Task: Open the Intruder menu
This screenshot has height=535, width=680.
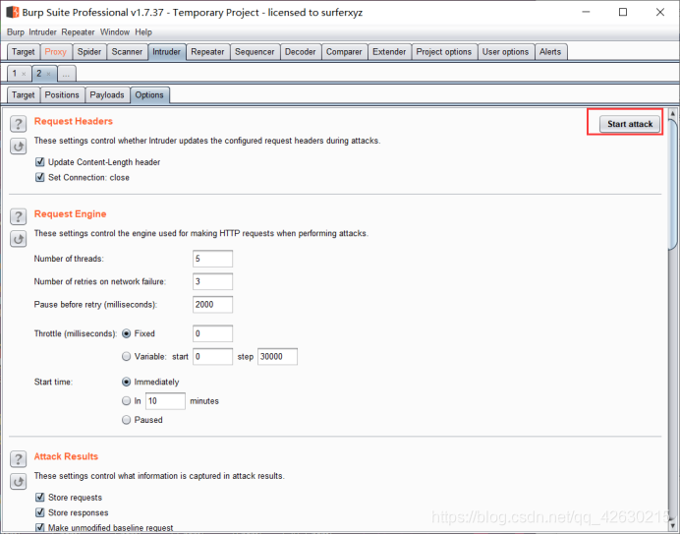Action: (42, 32)
